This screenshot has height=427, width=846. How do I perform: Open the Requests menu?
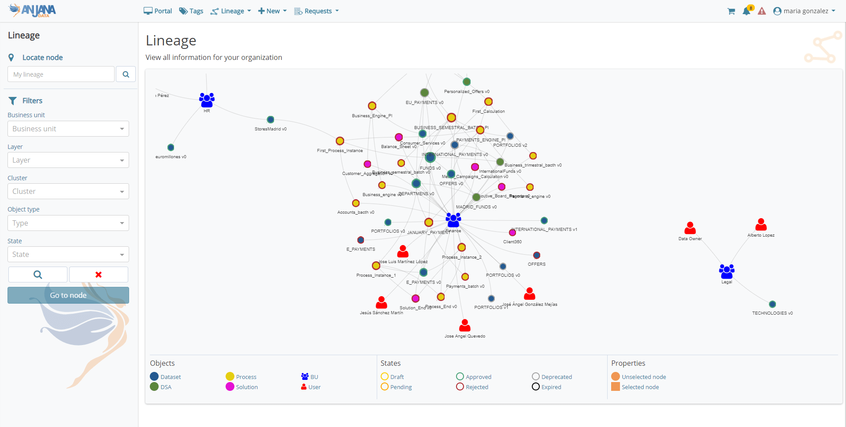[x=316, y=11]
